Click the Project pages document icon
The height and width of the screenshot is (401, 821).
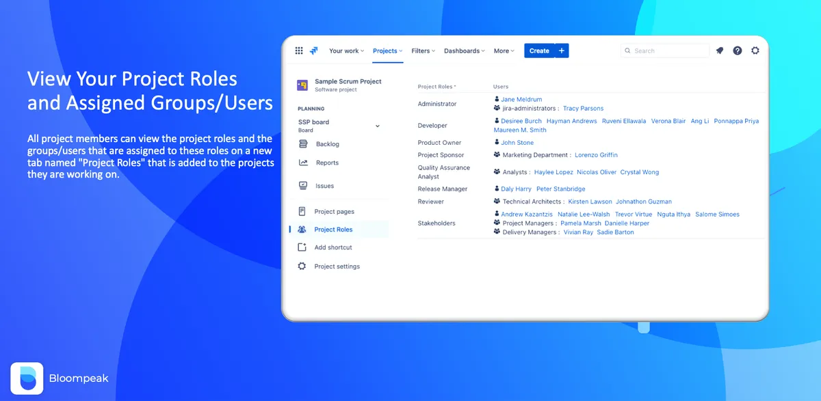coord(302,212)
